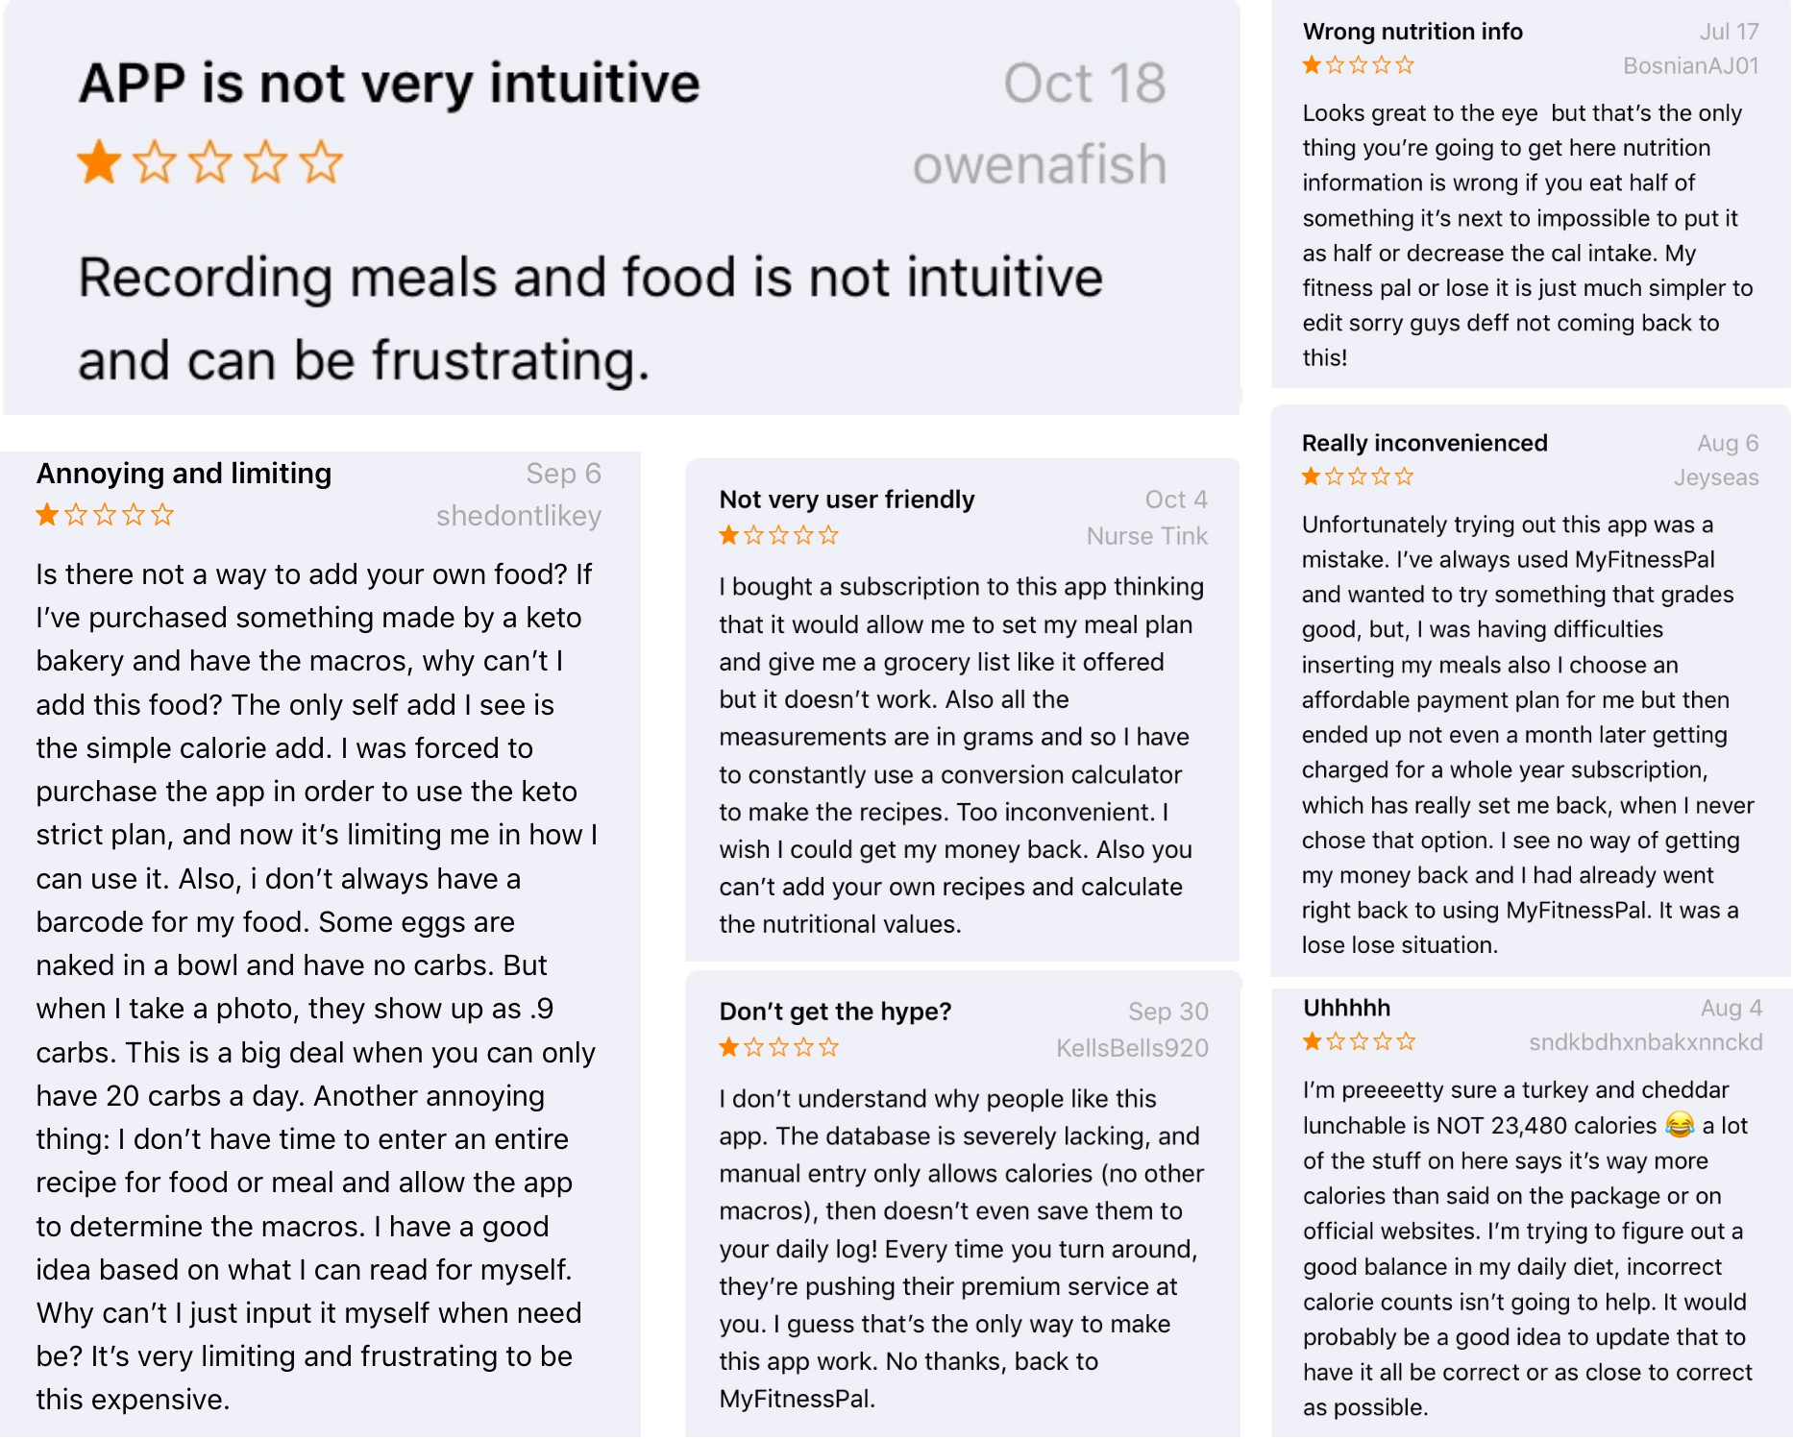The height and width of the screenshot is (1440, 1793).
Task: Click the stars under the Uhhhhh review
Action: (x=1359, y=1041)
